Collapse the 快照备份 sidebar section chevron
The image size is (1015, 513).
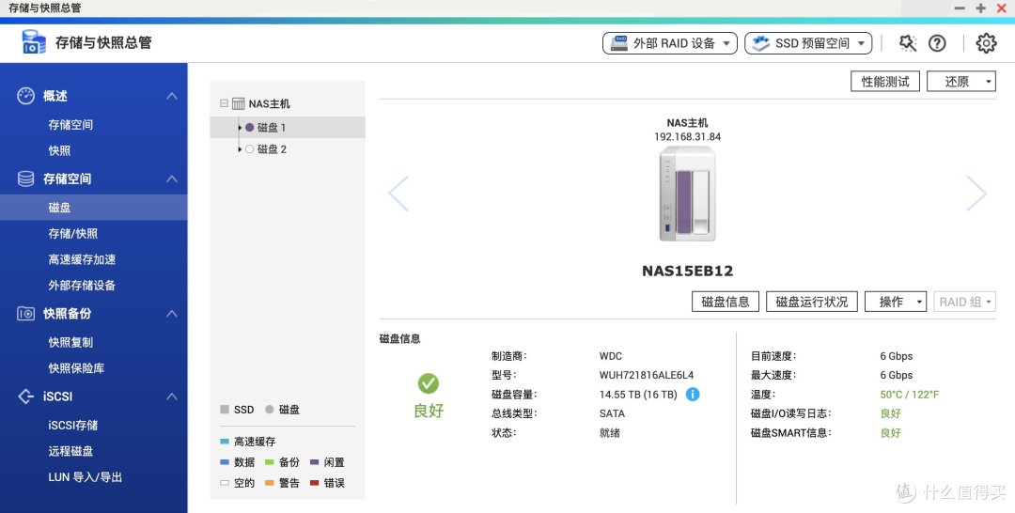(x=172, y=314)
